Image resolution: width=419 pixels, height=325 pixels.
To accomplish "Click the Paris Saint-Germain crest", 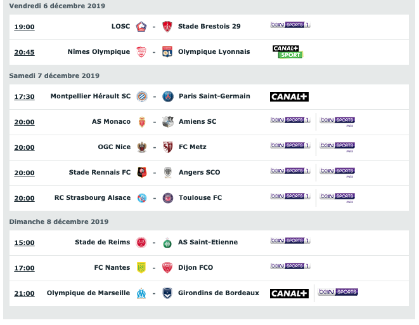I will (168, 96).
